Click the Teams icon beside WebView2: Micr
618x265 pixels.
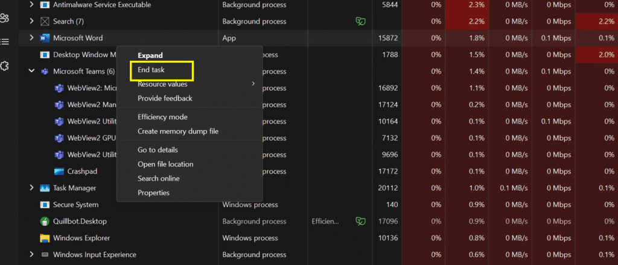pyautogui.click(x=59, y=88)
